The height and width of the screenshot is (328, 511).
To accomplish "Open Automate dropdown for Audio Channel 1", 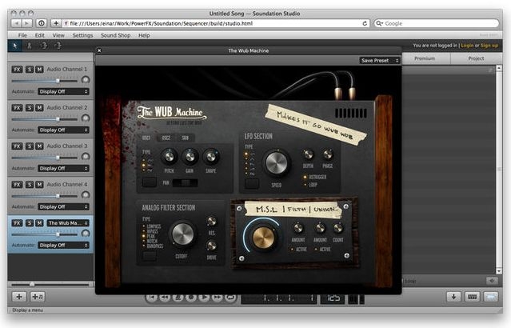I will (63, 92).
